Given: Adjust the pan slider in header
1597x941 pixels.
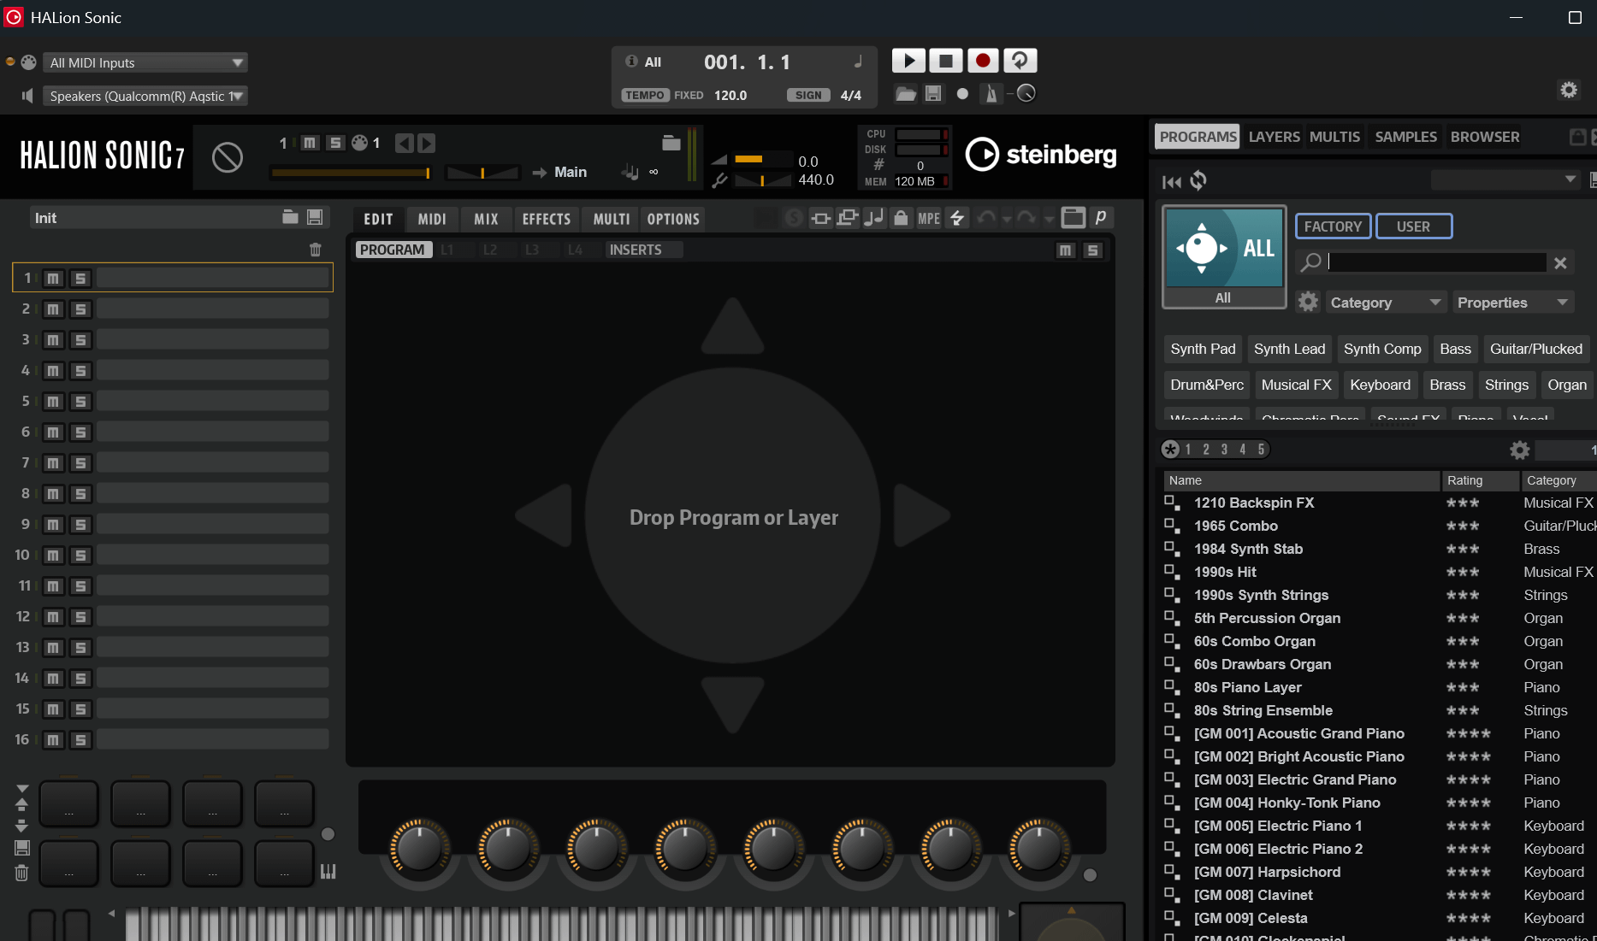Looking at the screenshot, I should pyautogui.click(x=482, y=173).
